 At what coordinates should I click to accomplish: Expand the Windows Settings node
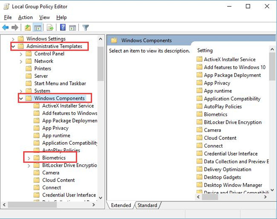(13, 39)
